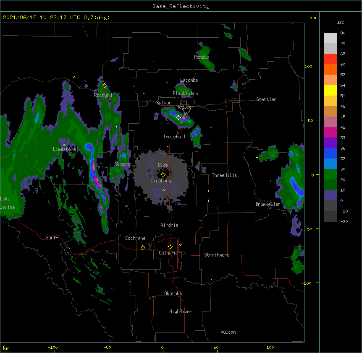
Task: Click the storm cell southeast of Innisfail
Action: (196, 136)
